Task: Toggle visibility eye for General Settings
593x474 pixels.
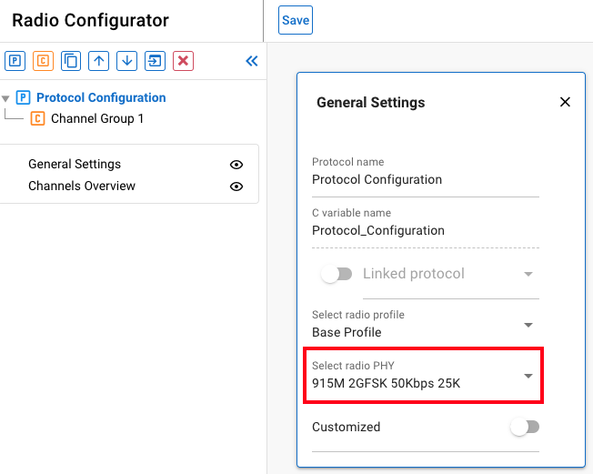Action: 236,165
